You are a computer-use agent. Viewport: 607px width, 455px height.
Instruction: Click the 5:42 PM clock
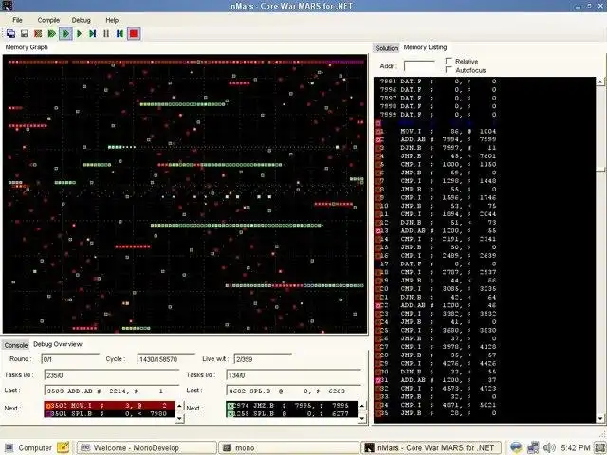pos(576,447)
